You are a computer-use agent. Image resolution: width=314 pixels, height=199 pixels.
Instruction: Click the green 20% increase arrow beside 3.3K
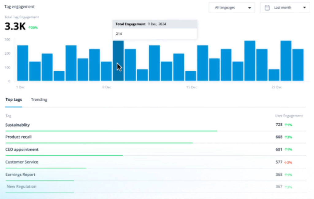click(x=30, y=28)
